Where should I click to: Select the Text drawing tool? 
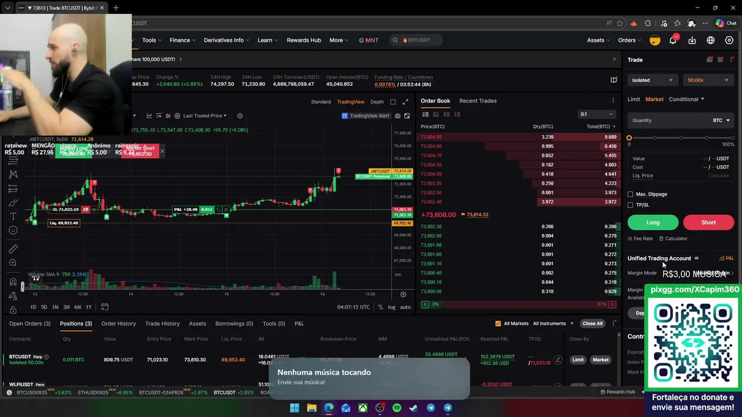click(x=13, y=216)
